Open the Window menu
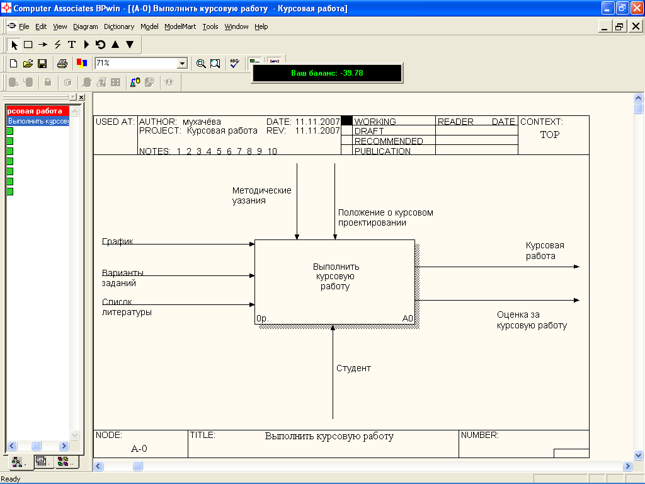The height and width of the screenshot is (484, 645). pyautogui.click(x=236, y=26)
